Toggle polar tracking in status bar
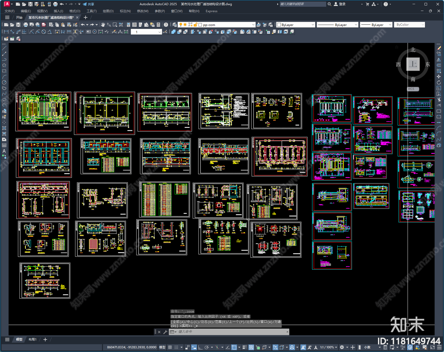Screen dimensions: 444x352 [207, 347]
